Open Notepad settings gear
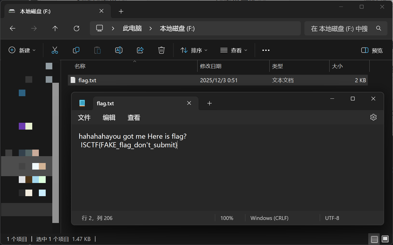 tap(373, 117)
